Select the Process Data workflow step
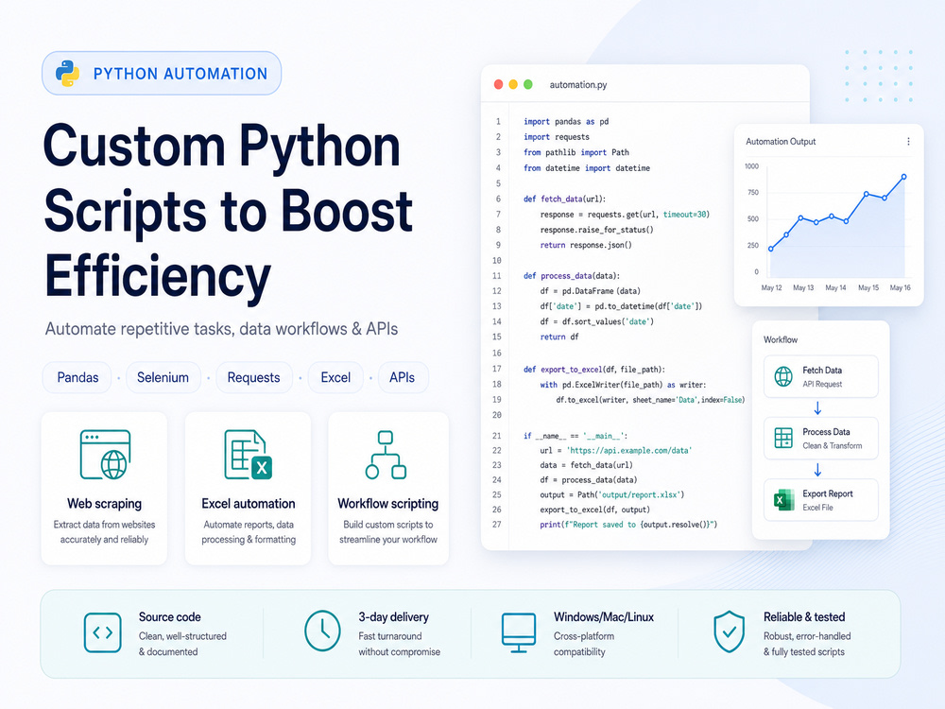Viewport: 945px width, 709px height. [821, 439]
